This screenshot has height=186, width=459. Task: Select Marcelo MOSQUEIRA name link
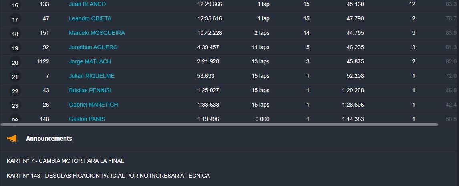(97, 33)
